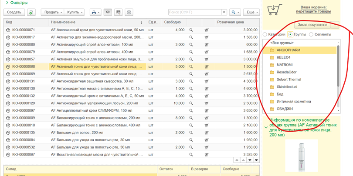Screen dimensions: 353x176
Task: Add КЮ-00000057 to cart icon
Action: (x=206, y=59)
